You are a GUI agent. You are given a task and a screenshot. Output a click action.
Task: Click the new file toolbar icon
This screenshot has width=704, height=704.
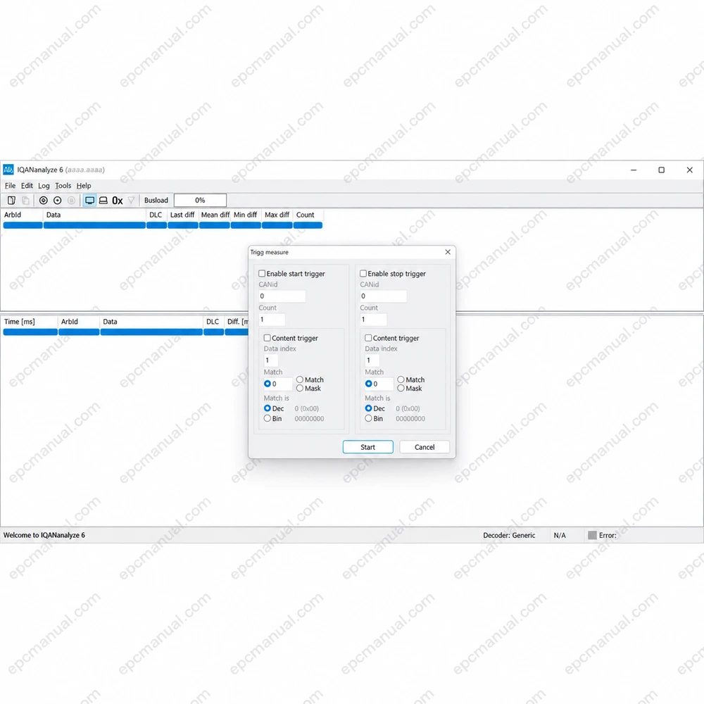(12, 200)
